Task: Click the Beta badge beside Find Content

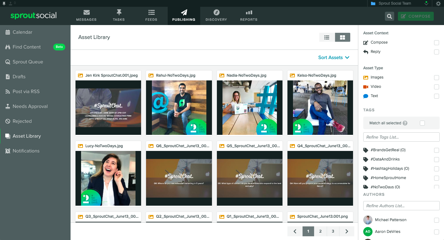Action: tap(59, 47)
